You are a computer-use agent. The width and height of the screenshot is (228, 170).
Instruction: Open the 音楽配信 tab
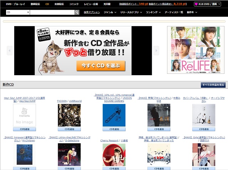(x=59, y=4)
